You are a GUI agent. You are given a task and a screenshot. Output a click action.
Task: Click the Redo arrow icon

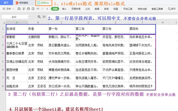[x=42, y=9]
